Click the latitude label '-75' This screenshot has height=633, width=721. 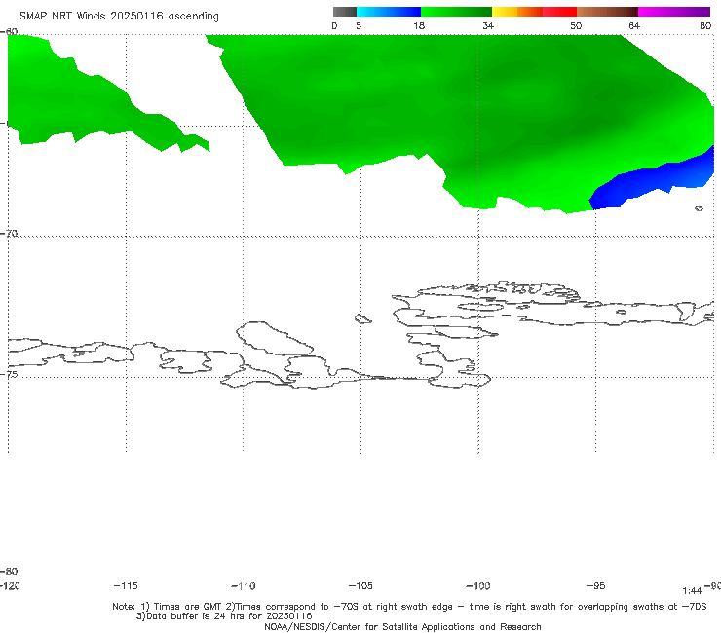click(x=9, y=374)
